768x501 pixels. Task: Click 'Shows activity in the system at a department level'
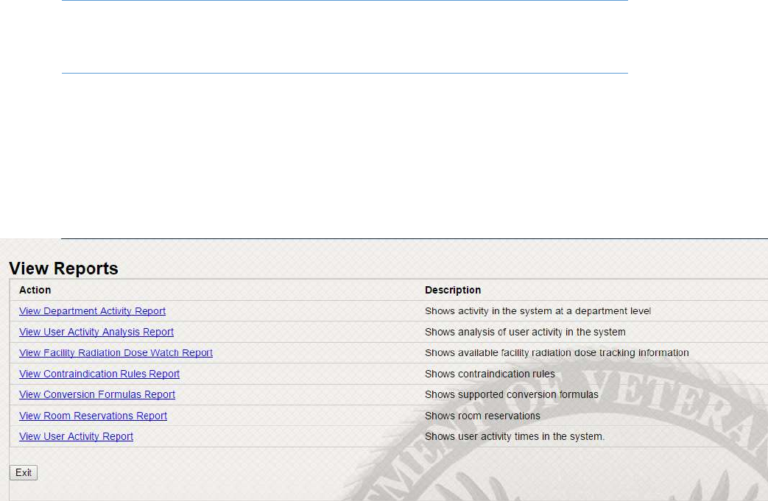[x=538, y=311]
